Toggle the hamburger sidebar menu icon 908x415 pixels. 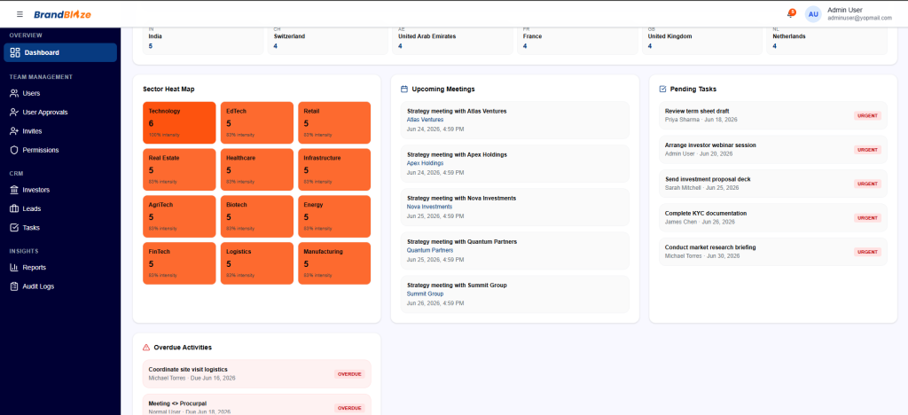pyautogui.click(x=20, y=14)
